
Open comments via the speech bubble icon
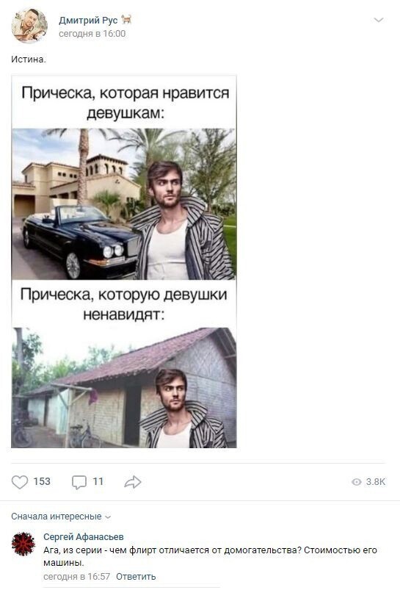[79, 482]
